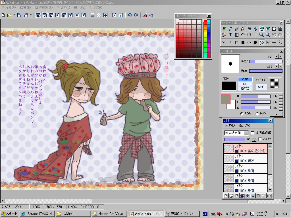The image size is (291, 218).
Task: Click the grid display icon in toolbar
Action: tap(92, 15)
